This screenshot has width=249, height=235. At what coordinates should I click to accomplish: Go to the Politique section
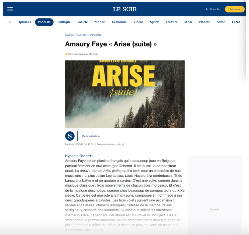(x=64, y=22)
